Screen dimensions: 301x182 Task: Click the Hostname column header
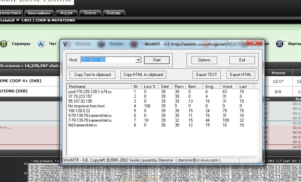pos(99,87)
